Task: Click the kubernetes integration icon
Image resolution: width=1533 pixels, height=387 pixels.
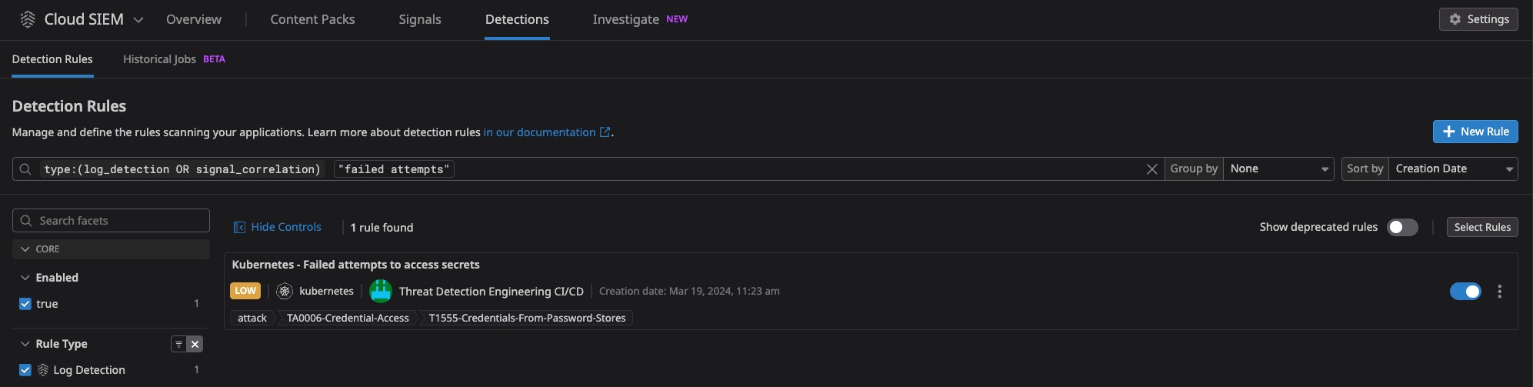Action: click(285, 292)
